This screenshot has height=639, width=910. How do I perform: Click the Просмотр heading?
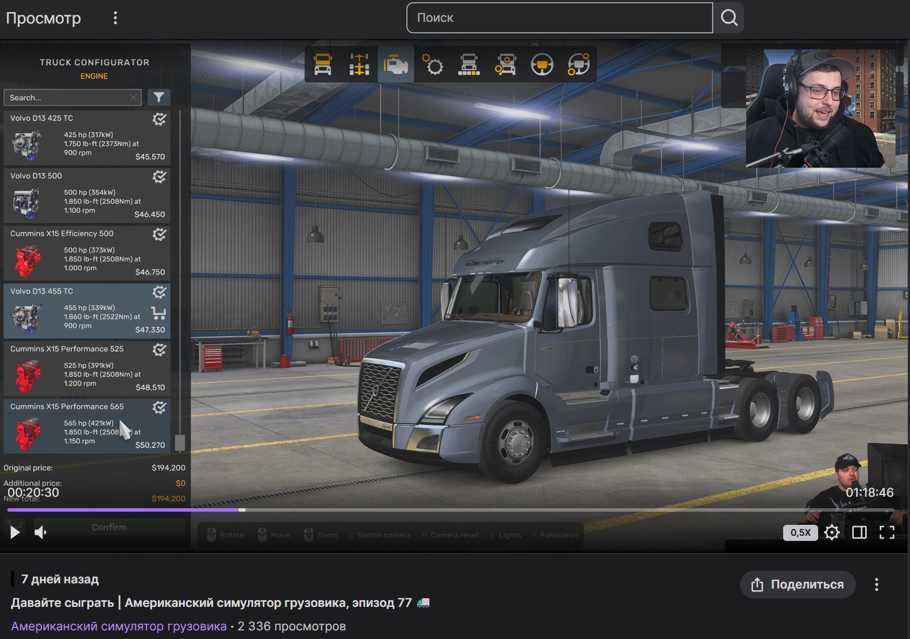click(44, 18)
